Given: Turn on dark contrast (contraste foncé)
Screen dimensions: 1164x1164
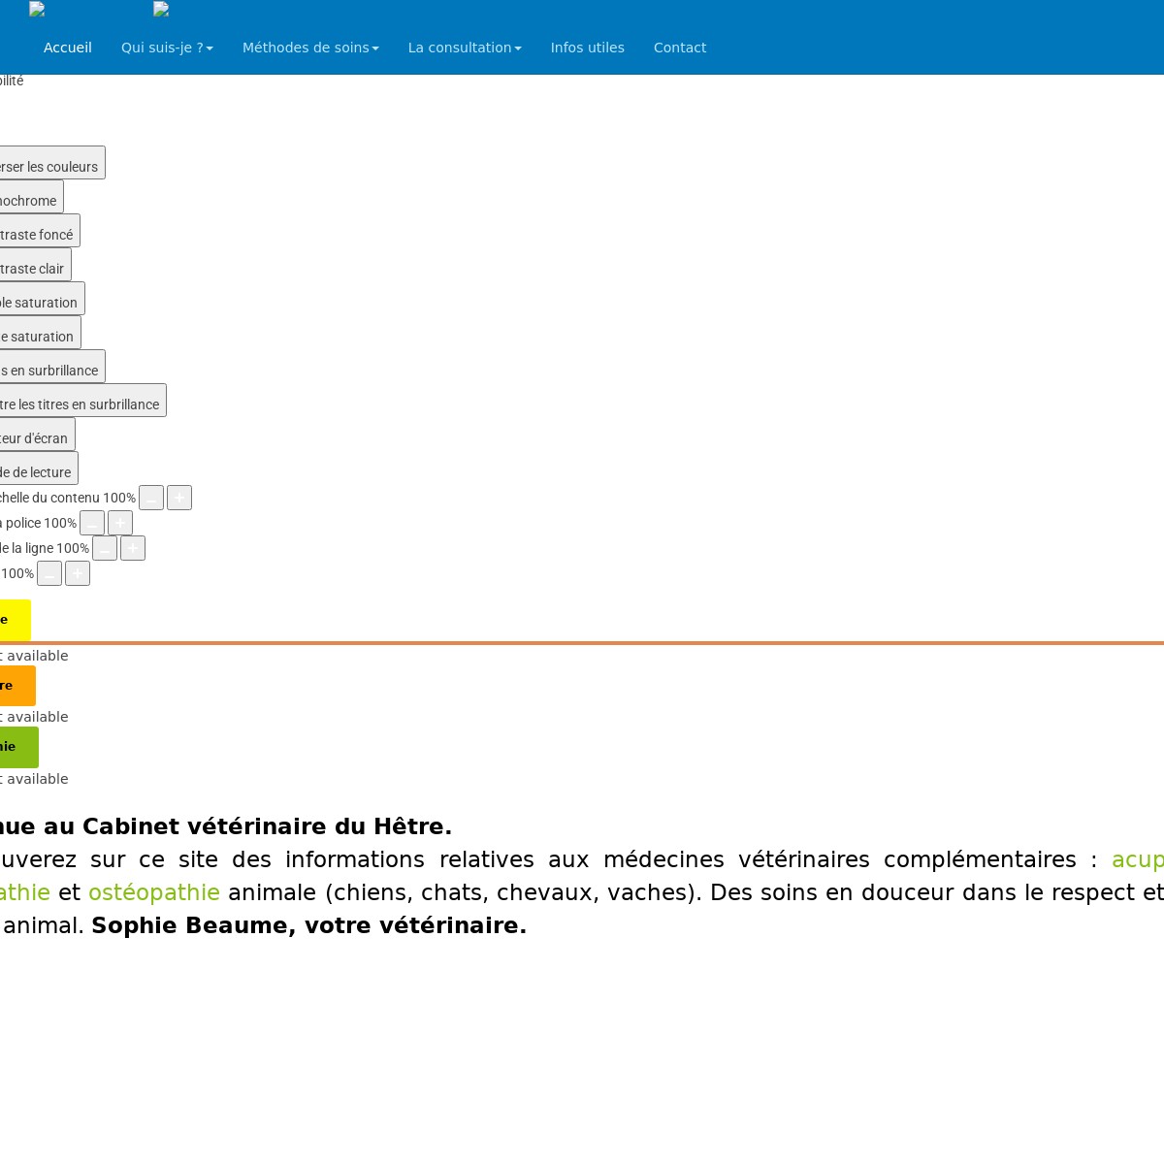Looking at the screenshot, I should pyautogui.click(x=39, y=231).
